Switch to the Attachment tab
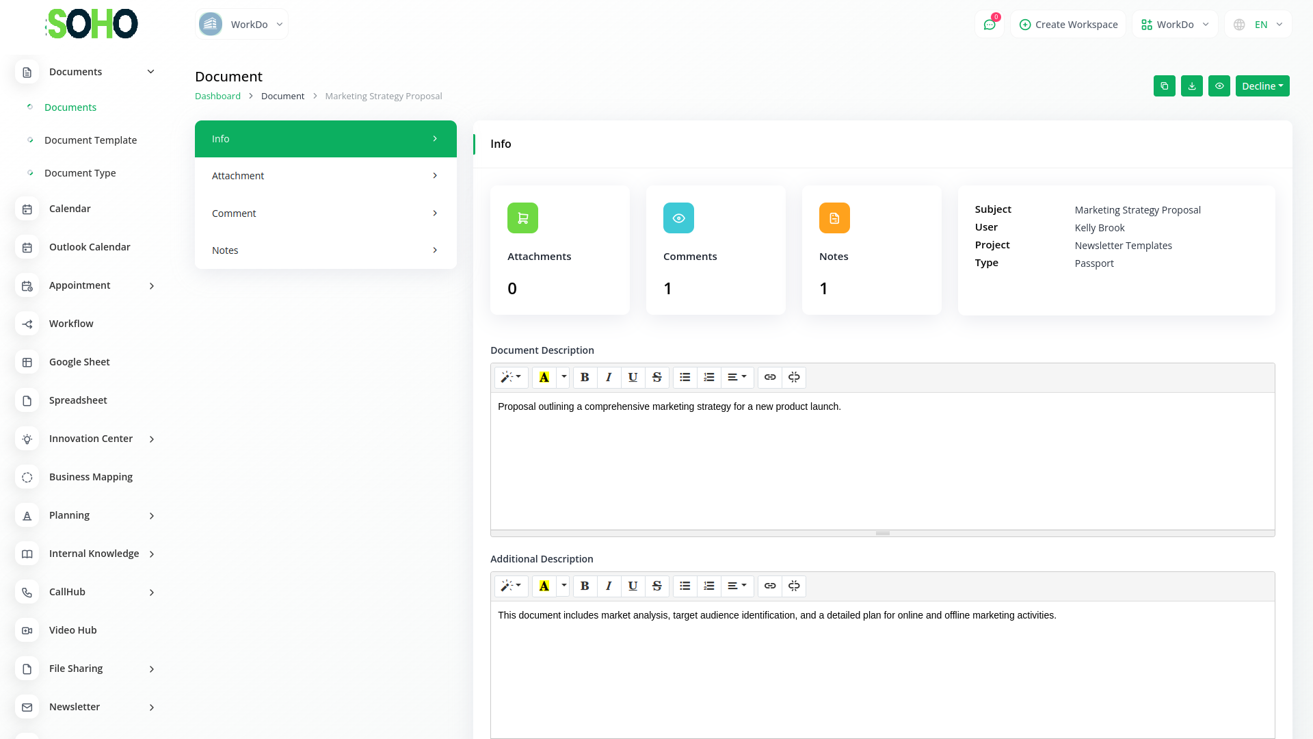The height and width of the screenshot is (739, 1313). (326, 176)
